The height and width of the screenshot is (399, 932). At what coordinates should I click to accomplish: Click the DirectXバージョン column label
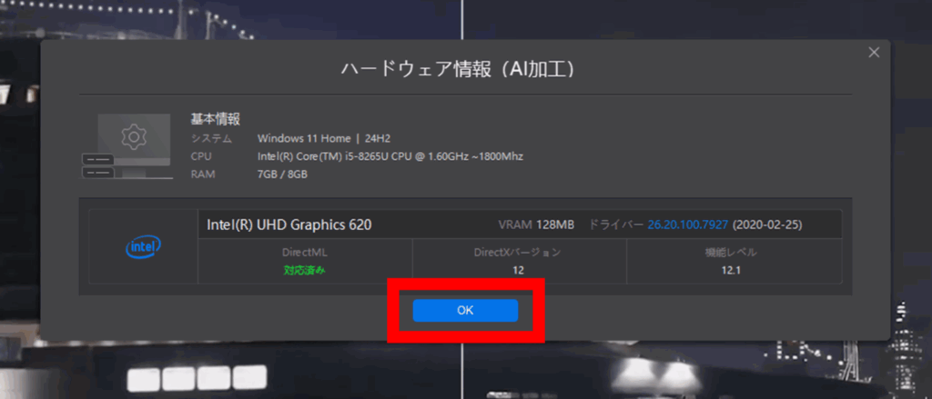(x=519, y=252)
